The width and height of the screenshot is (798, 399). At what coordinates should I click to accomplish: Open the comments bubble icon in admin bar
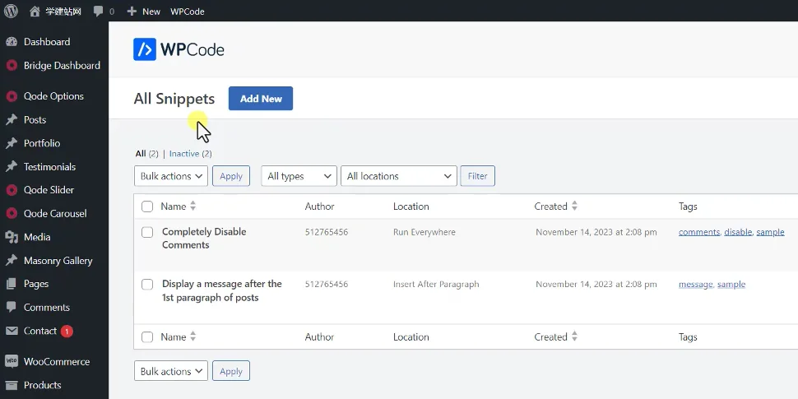99,12
